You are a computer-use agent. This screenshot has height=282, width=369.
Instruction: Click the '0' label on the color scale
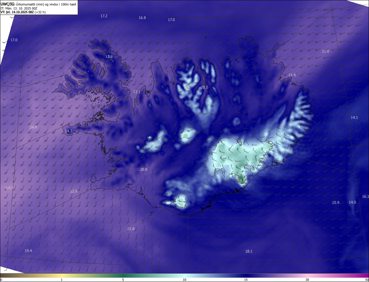click(1, 280)
